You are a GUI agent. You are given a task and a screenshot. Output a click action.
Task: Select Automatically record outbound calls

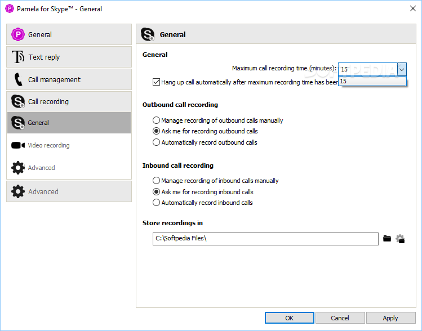point(156,142)
